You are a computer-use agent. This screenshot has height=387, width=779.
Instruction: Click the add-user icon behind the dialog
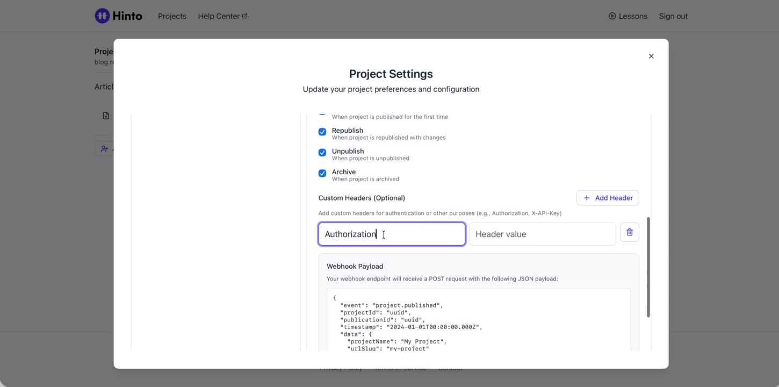point(104,149)
